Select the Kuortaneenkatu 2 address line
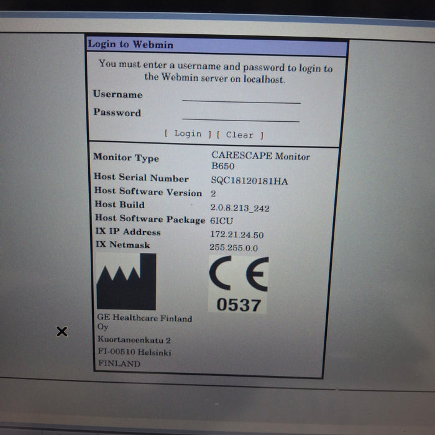This screenshot has width=435, height=435. coord(134,340)
